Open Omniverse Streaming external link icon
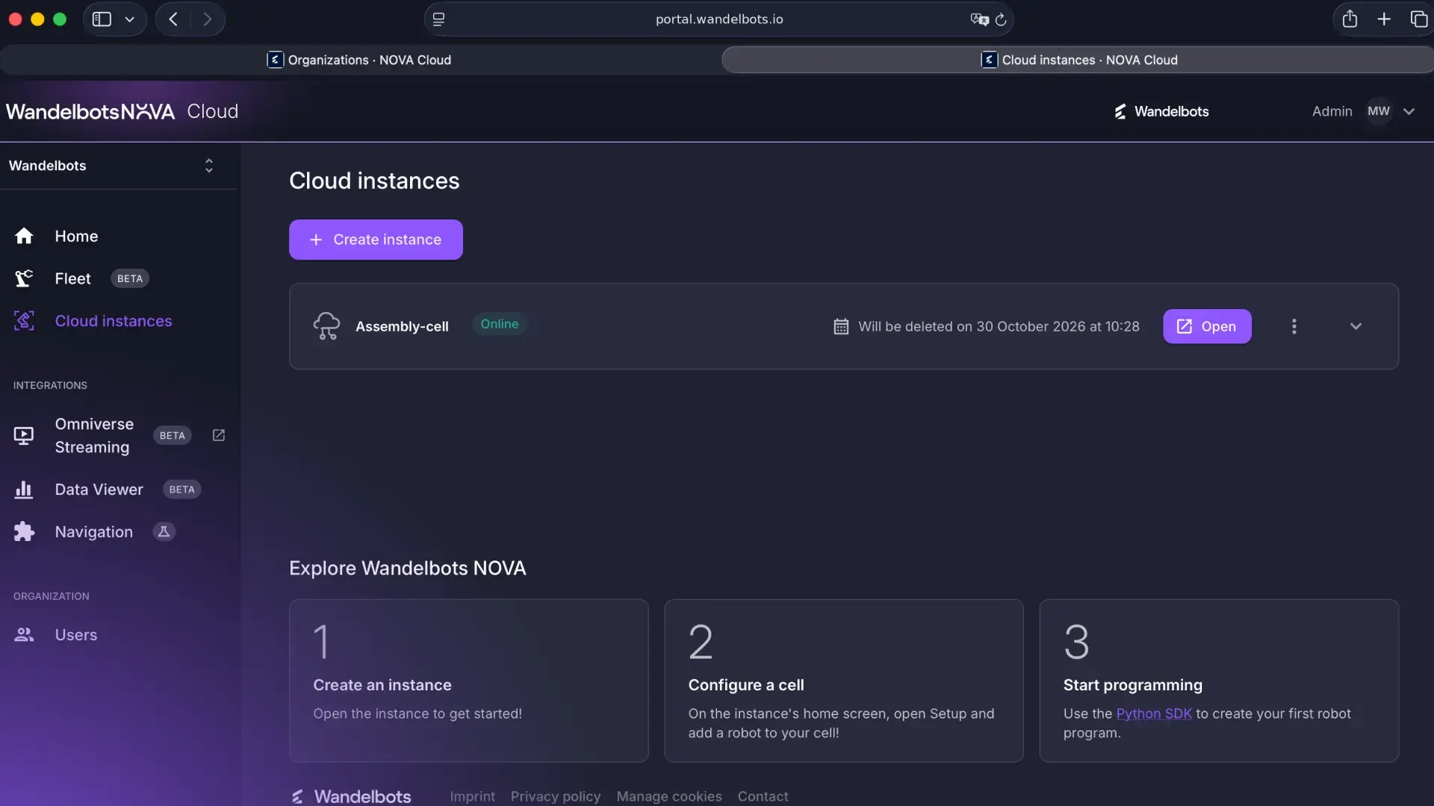This screenshot has height=806, width=1434. coord(219,435)
